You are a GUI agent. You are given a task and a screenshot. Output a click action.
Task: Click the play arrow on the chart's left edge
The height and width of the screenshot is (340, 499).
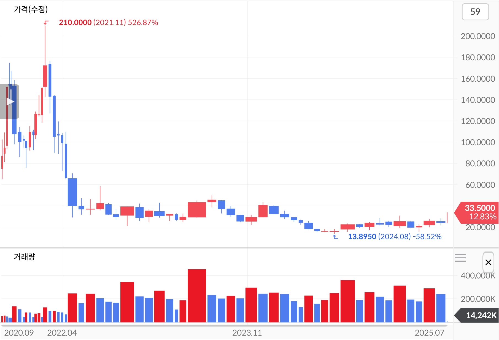(x=10, y=101)
